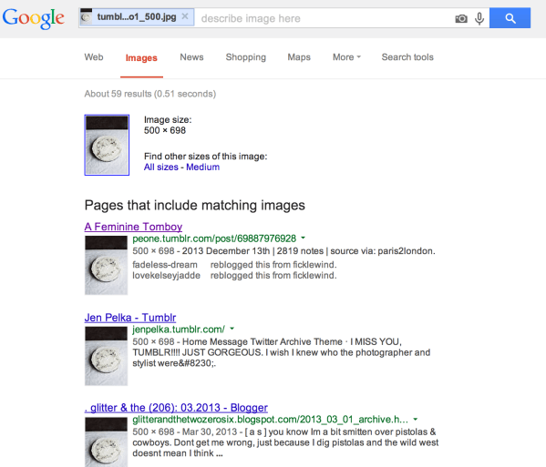The width and height of the screenshot is (546, 467).
Task: Open the News tab
Action: pos(191,57)
